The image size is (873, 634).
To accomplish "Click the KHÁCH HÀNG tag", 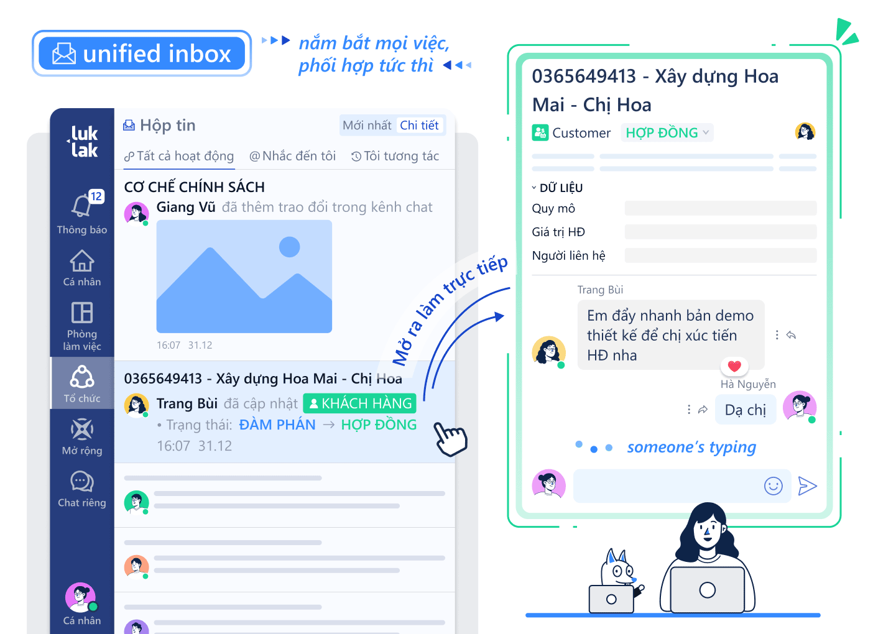I will tap(360, 403).
